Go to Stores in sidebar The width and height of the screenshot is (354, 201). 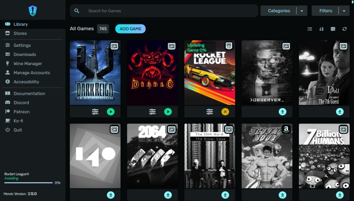tap(20, 33)
